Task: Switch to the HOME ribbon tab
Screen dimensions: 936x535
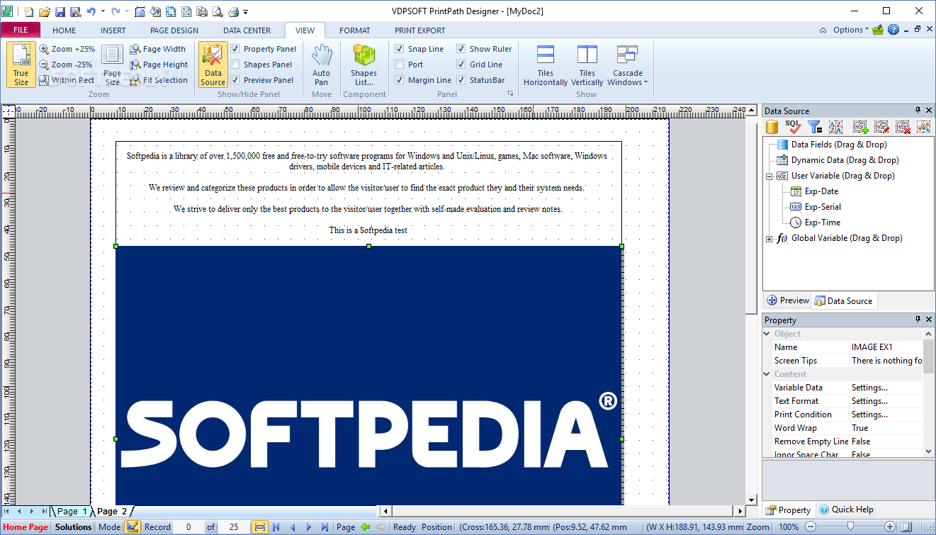Action: [64, 30]
